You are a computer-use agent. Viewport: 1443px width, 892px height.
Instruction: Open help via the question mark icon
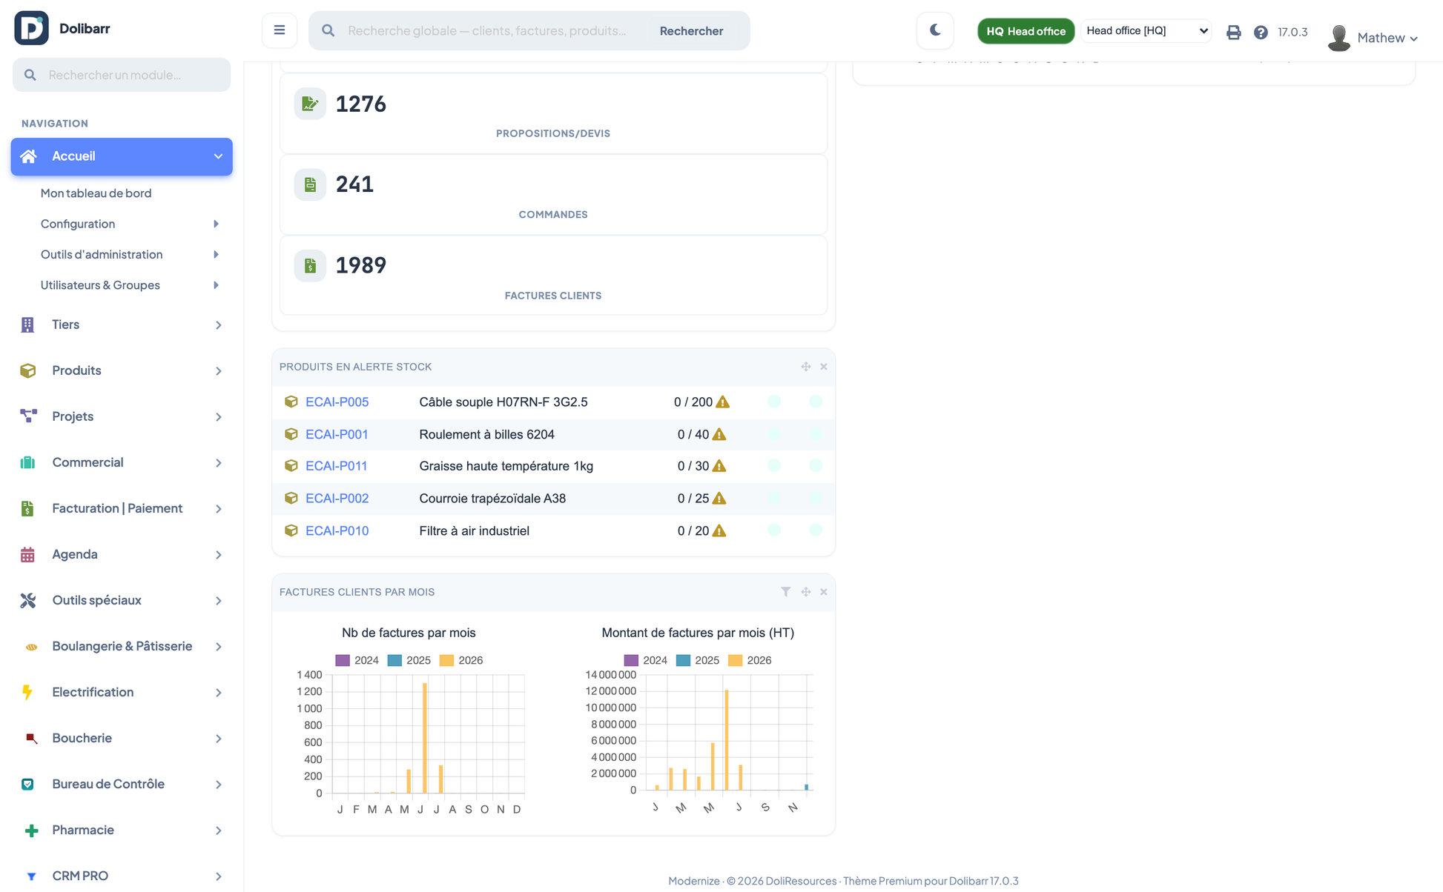click(1261, 32)
